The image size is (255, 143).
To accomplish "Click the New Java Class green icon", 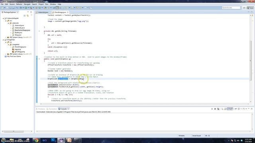I will tap(39, 8).
